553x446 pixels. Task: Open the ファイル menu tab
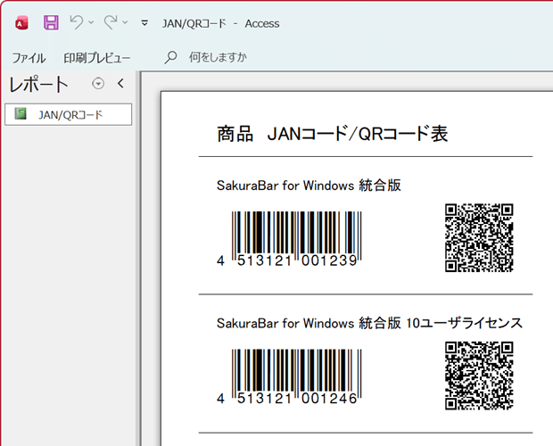(29, 58)
